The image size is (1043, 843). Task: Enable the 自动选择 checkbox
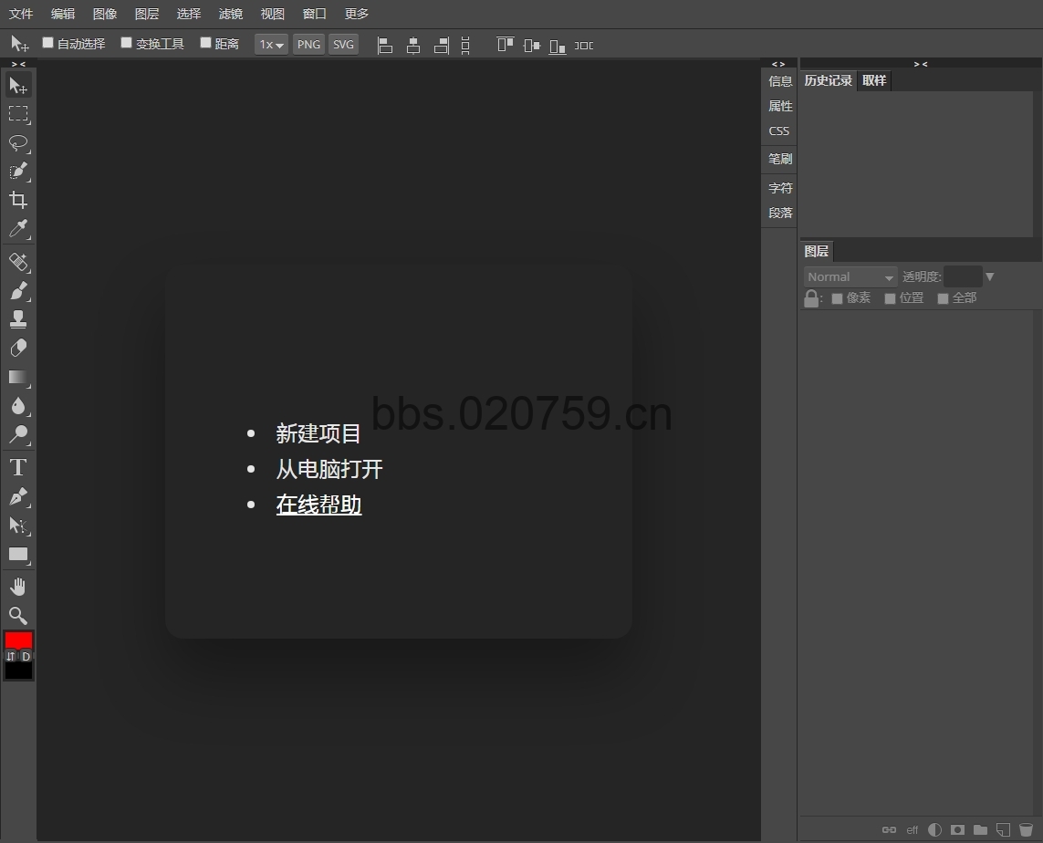(49, 43)
